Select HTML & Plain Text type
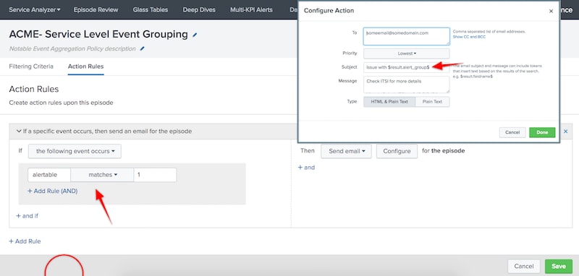Viewport: 579px width, 276px height. tap(389, 102)
